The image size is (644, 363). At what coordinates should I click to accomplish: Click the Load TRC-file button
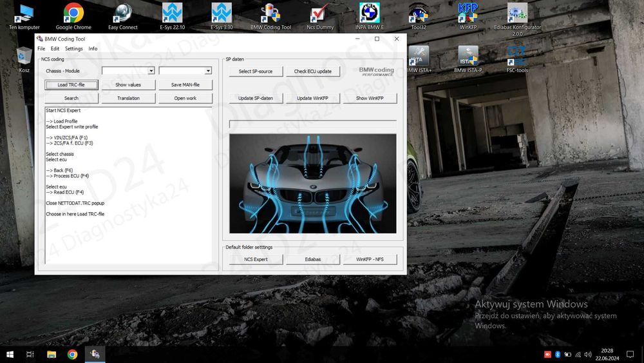click(x=71, y=84)
